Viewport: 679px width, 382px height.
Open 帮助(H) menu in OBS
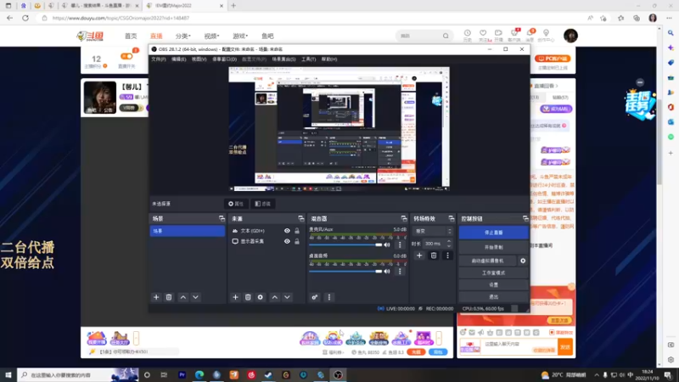pyautogui.click(x=329, y=59)
